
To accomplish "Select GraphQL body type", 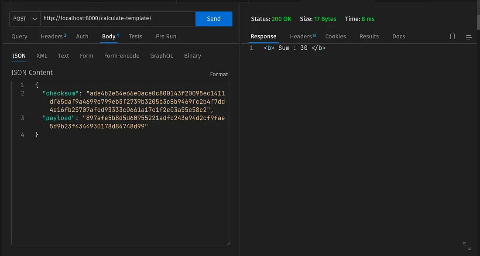I will [161, 56].
